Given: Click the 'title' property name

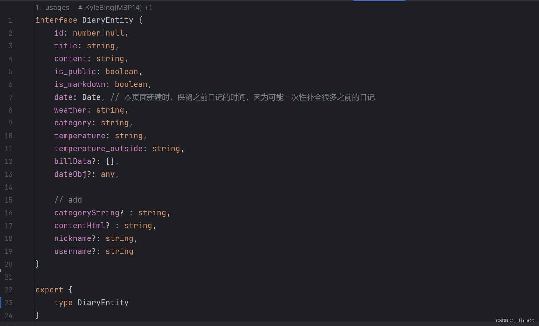Looking at the screenshot, I should 66,46.
